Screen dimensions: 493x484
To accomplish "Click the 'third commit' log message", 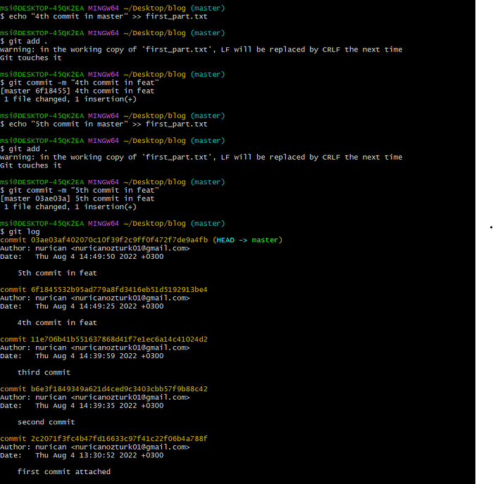I will click(44, 372).
